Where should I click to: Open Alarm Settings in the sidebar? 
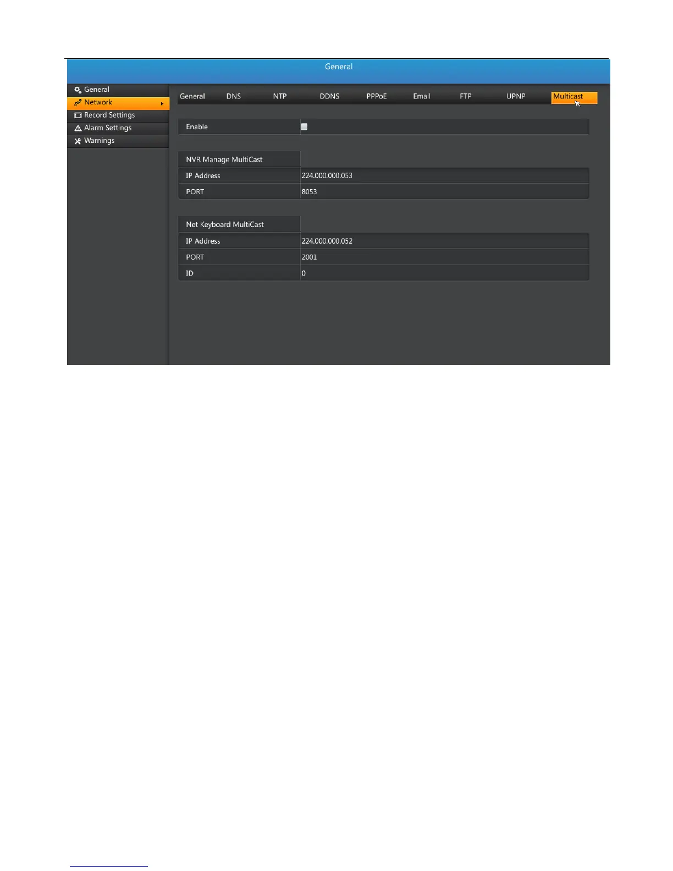[118, 128]
